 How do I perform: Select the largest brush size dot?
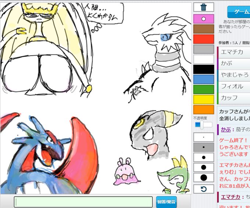204,178
